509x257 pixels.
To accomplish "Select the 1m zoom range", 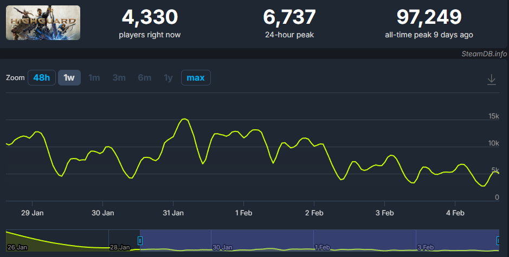I will point(94,78).
